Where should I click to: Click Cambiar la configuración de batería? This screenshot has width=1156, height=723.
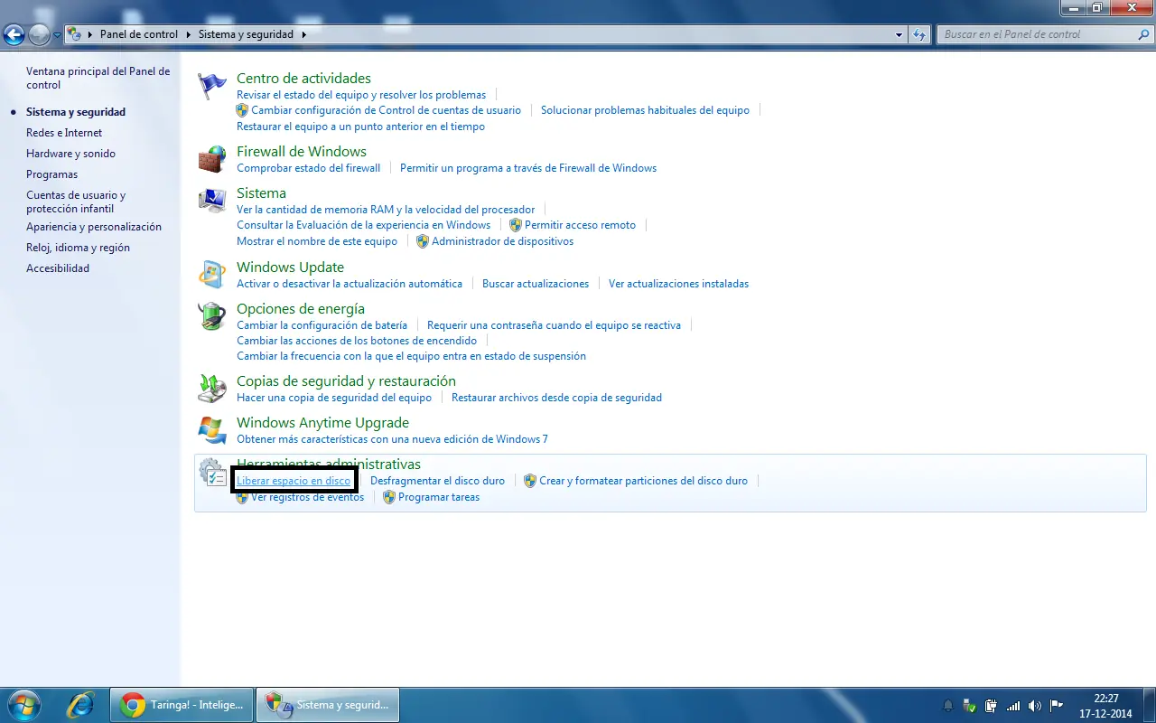tap(322, 325)
